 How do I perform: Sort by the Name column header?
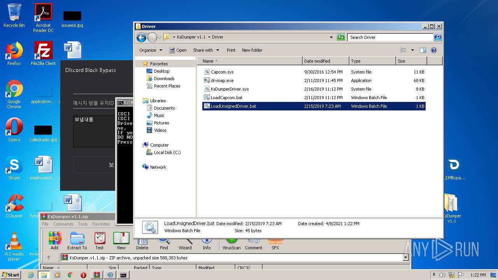pyautogui.click(x=250, y=61)
